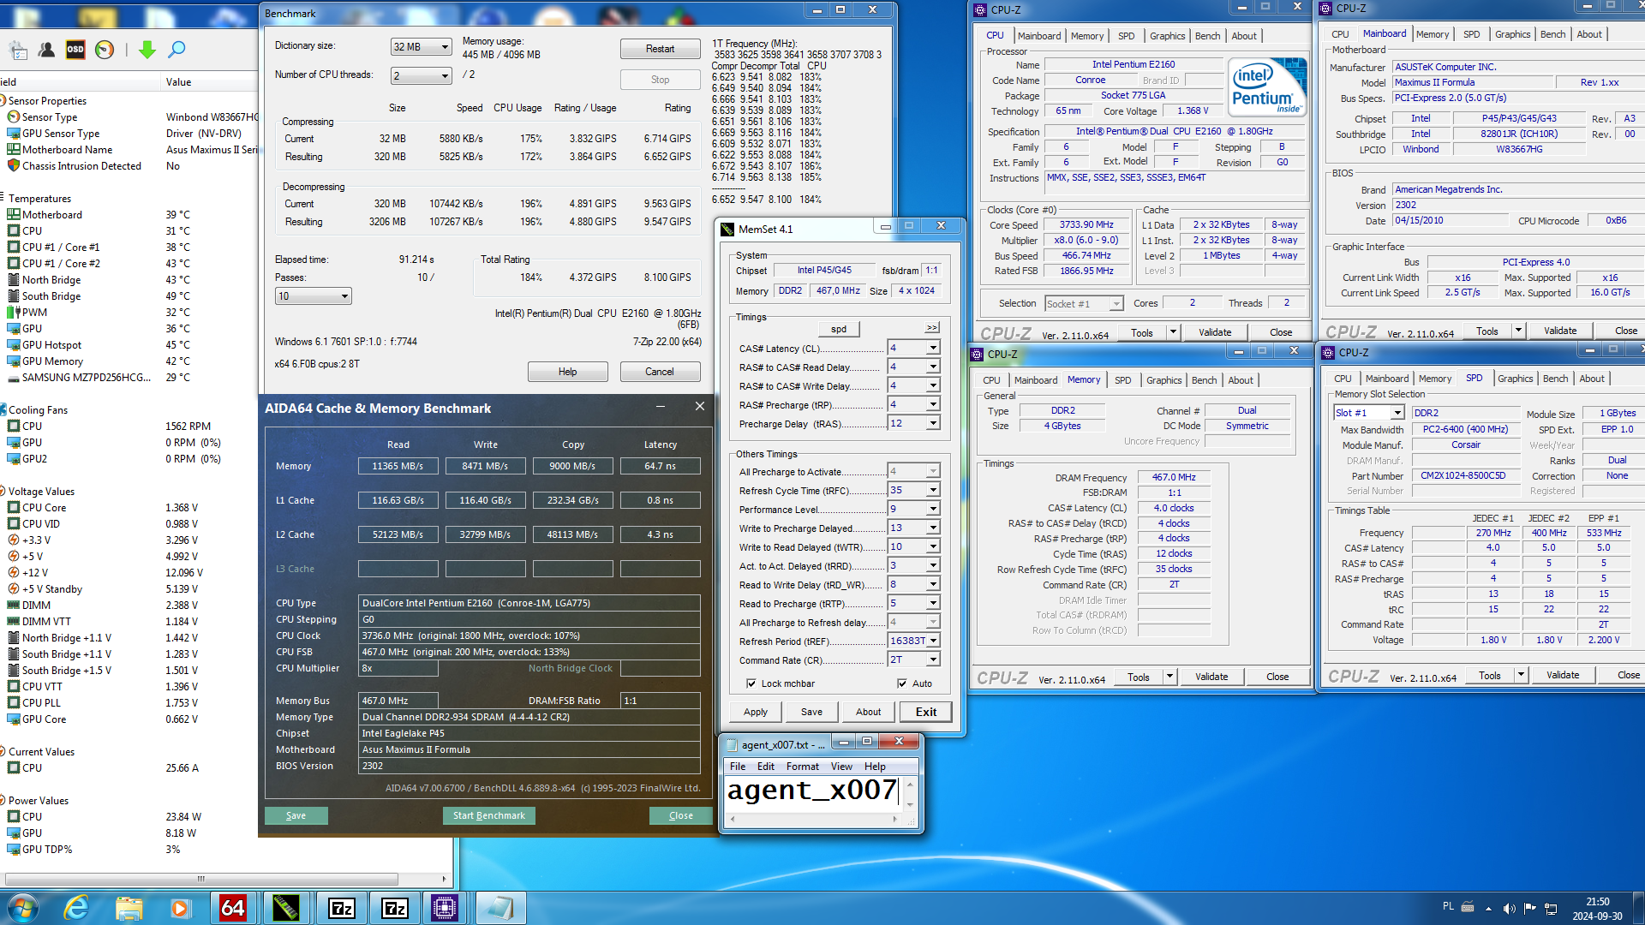Open Number of CPU threads dropdown
The width and height of the screenshot is (1645, 925).
421,76
